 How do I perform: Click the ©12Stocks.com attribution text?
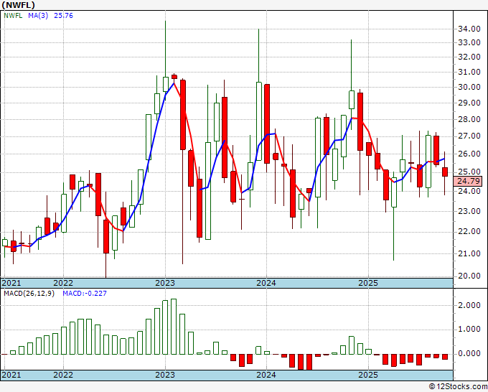tap(458, 387)
